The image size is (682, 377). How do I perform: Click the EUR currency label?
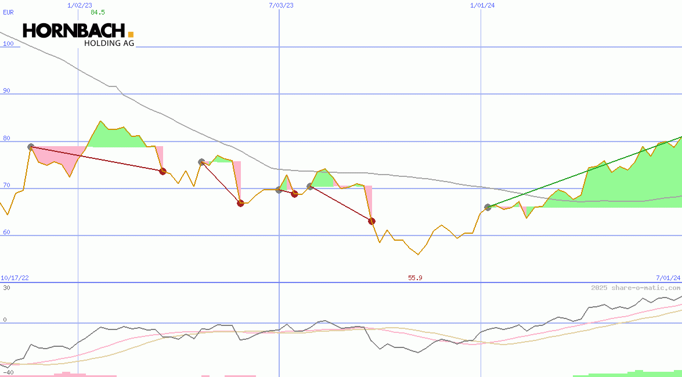(8, 12)
